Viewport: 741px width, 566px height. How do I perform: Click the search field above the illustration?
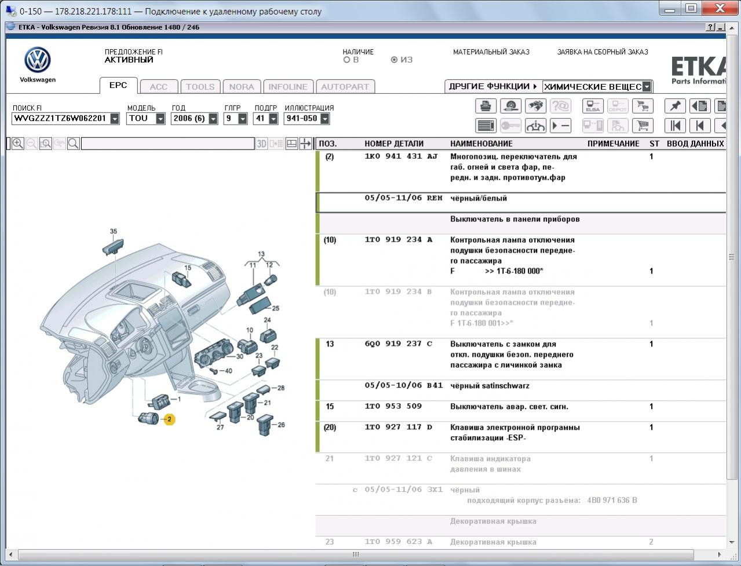[x=168, y=144]
